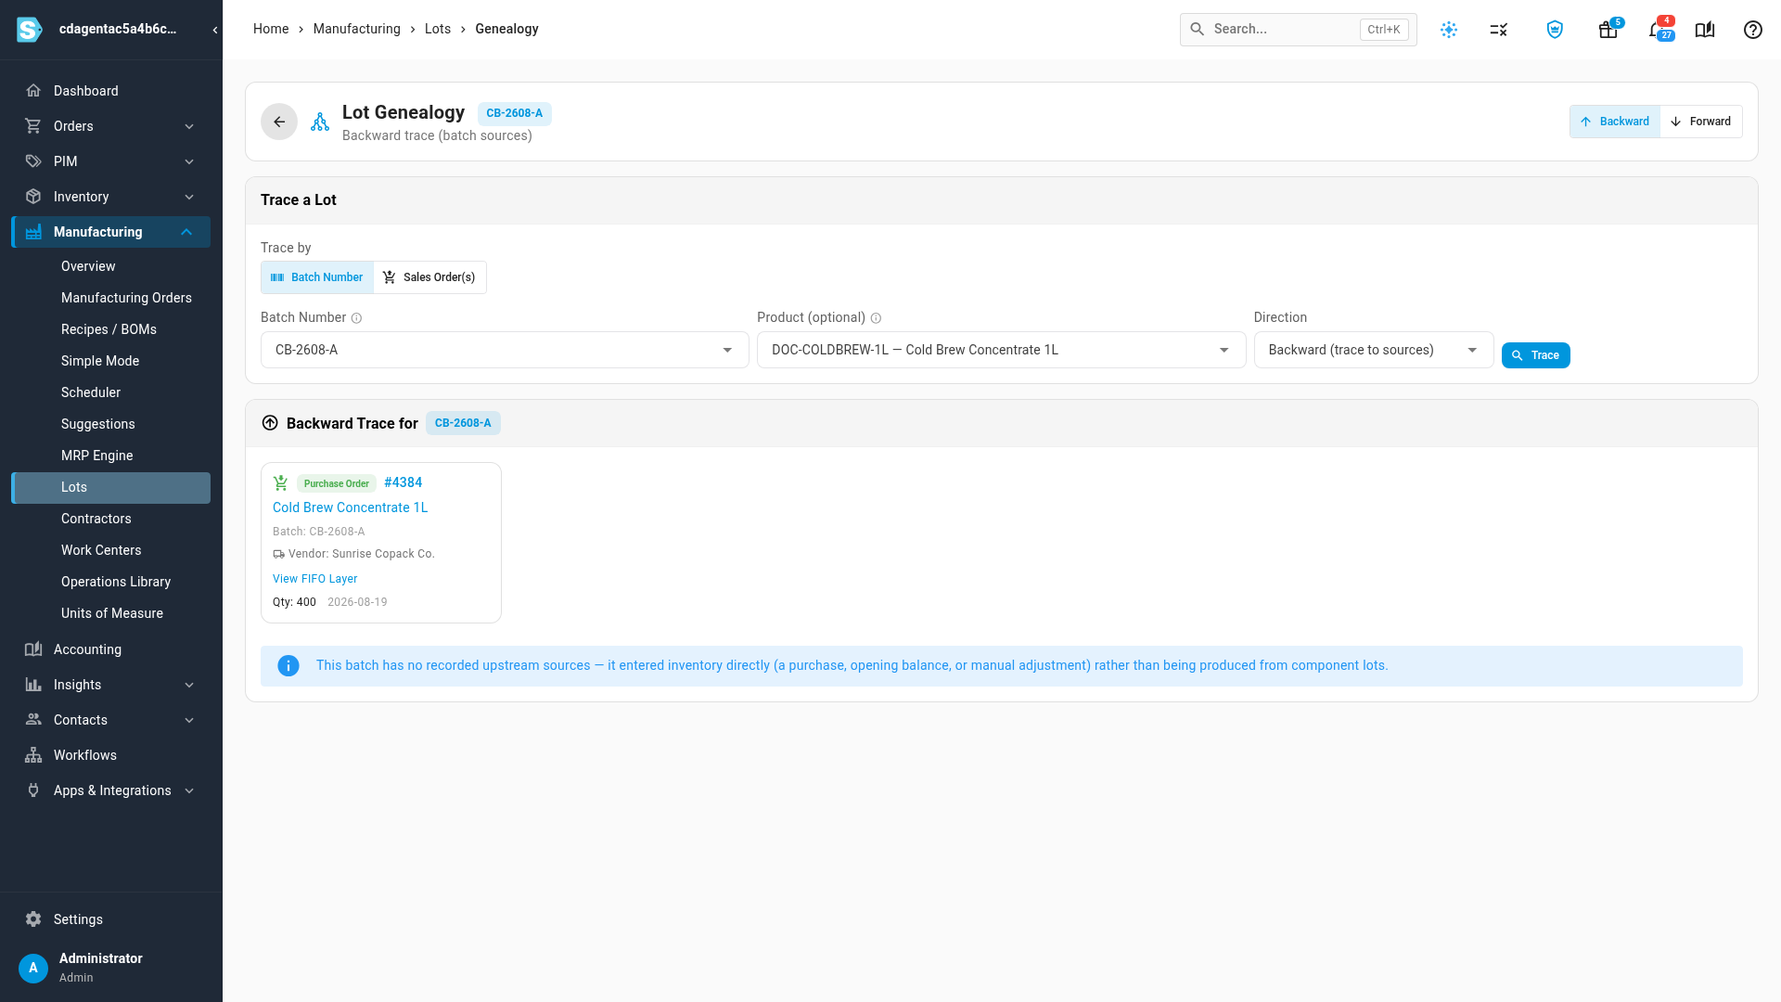Select Trace by Sales Order(s)

coord(429,277)
